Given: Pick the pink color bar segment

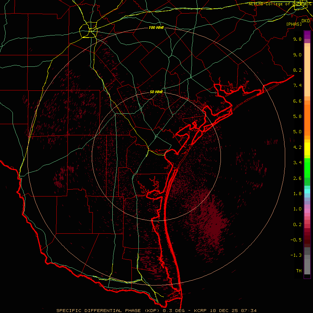Looking at the screenshot, I should pyautogui.click(x=307, y=211).
